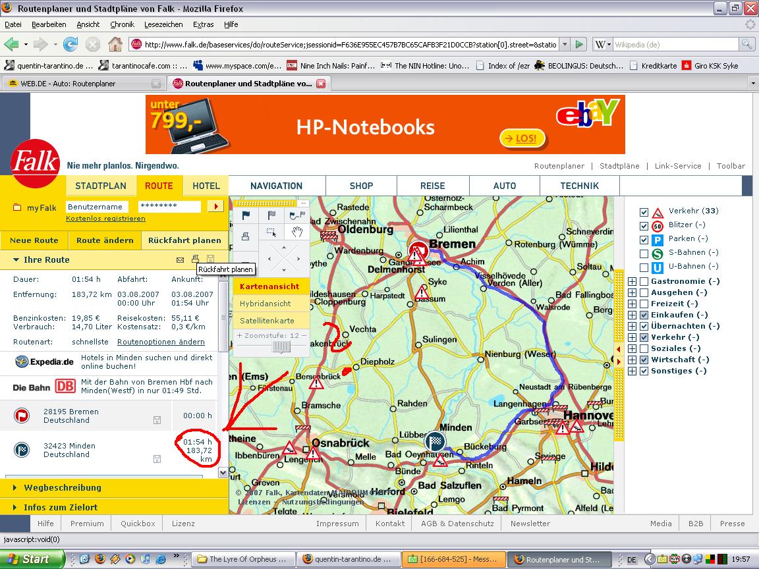This screenshot has width=759, height=569.
Task: Uncheck the Einkaufen checkbox
Action: click(644, 315)
